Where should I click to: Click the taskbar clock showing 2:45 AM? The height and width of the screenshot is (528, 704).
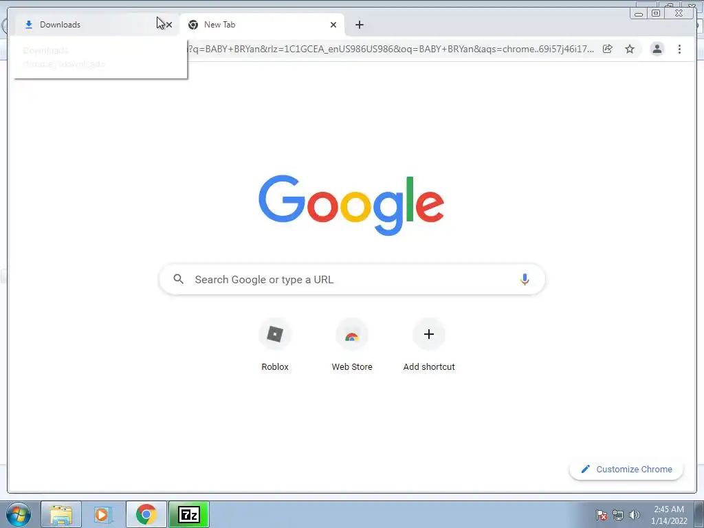pyautogui.click(x=669, y=515)
